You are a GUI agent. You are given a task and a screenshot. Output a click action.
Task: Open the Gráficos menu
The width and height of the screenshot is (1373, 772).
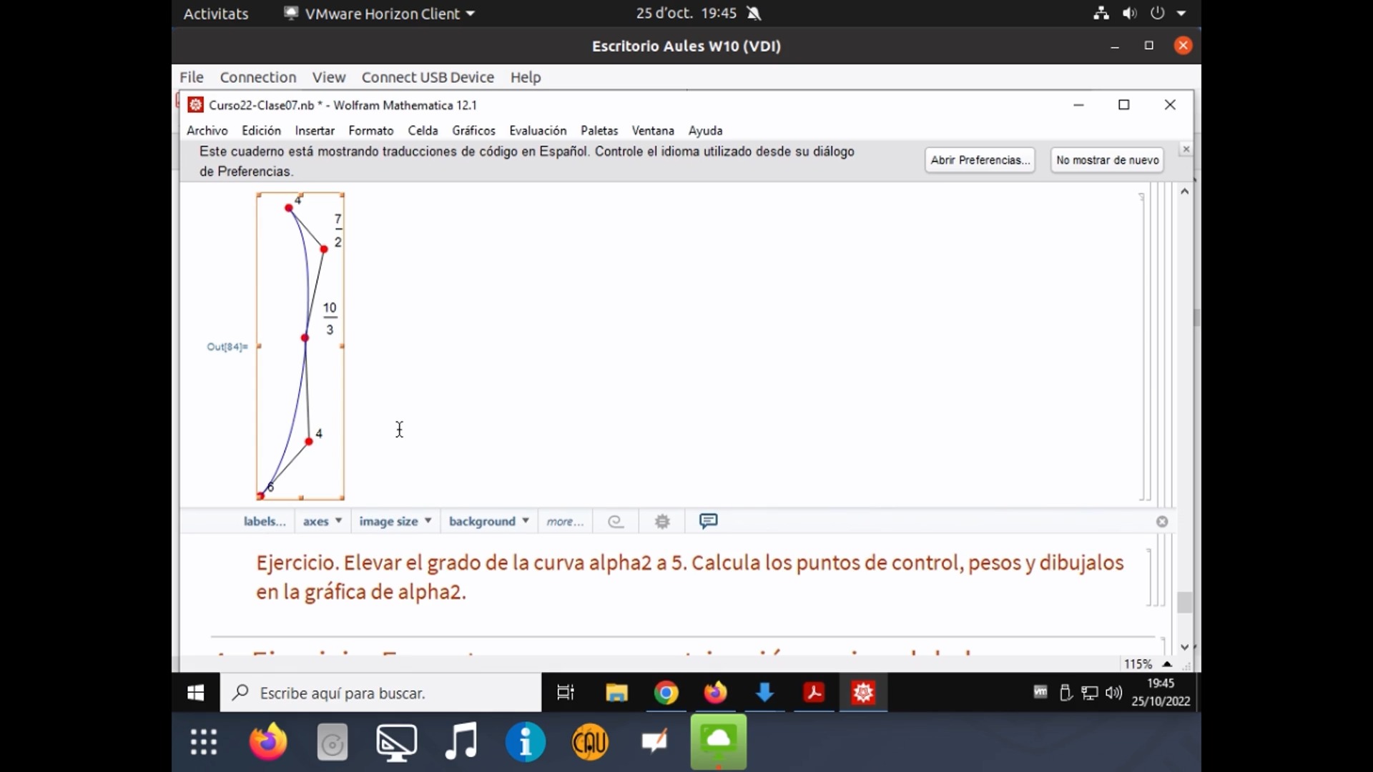pyautogui.click(x=473, y=130)
